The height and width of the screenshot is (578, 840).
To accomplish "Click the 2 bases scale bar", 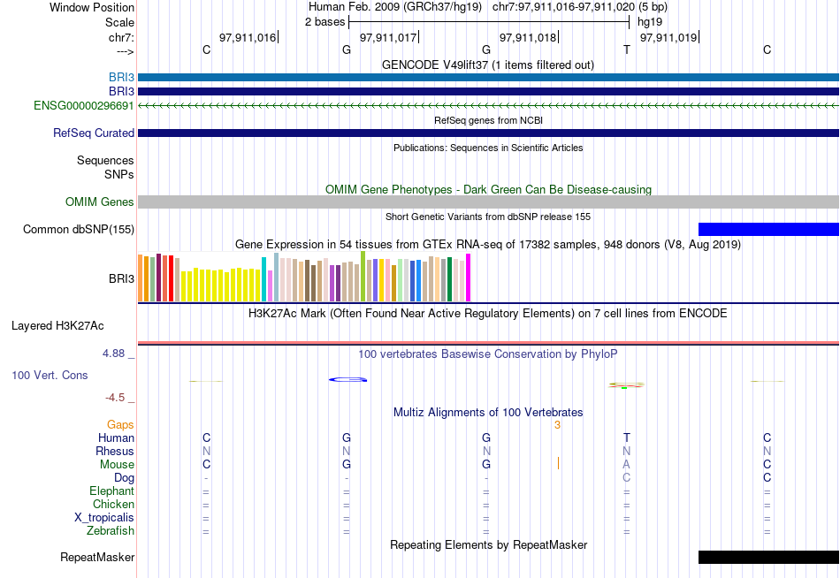I will [x=489, y=22].
